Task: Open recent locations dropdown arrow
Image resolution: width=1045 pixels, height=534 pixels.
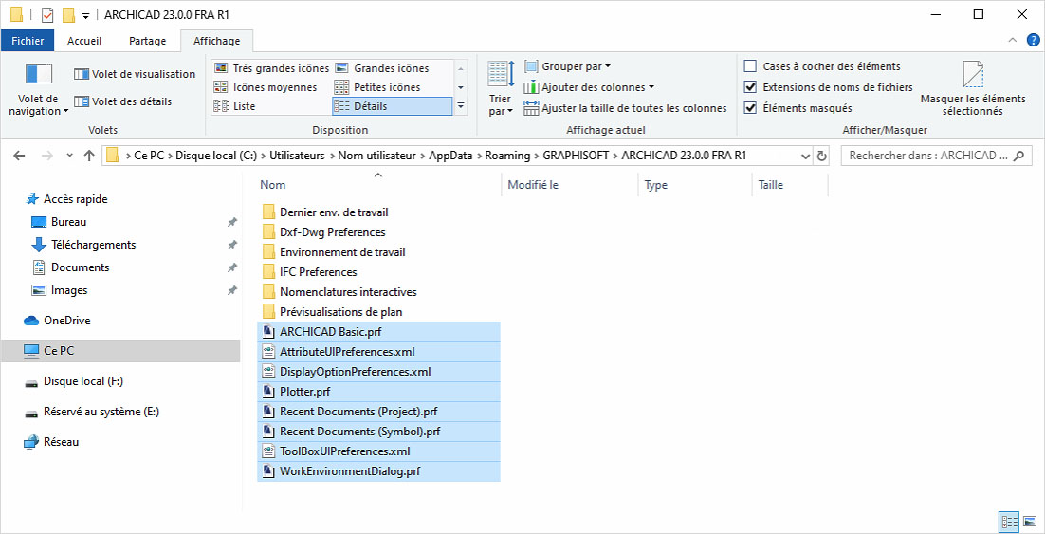Action: 69,156
